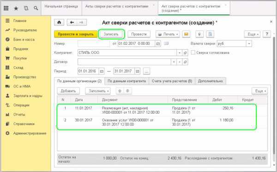Open calendar for period end 31.01.2017
Screen dimensions: 277x172
pyautogui.click(x=137, y=71)
